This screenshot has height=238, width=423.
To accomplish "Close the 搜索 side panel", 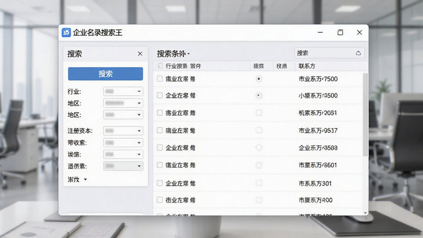I will (140, 54).
